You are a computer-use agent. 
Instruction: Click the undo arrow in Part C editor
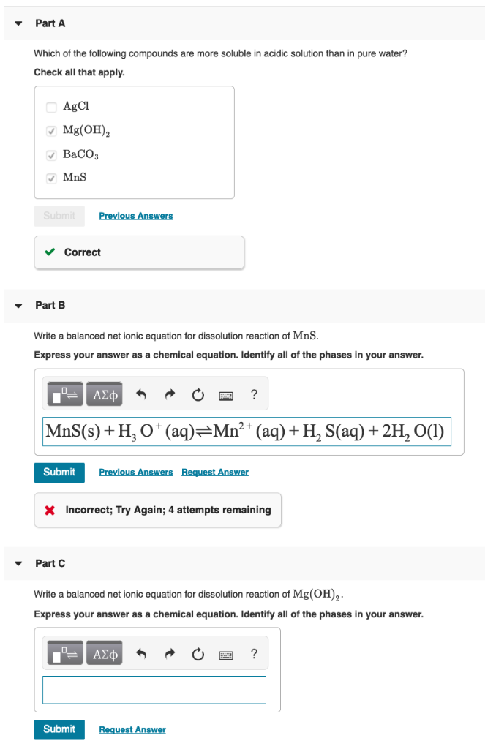point(143,652)
